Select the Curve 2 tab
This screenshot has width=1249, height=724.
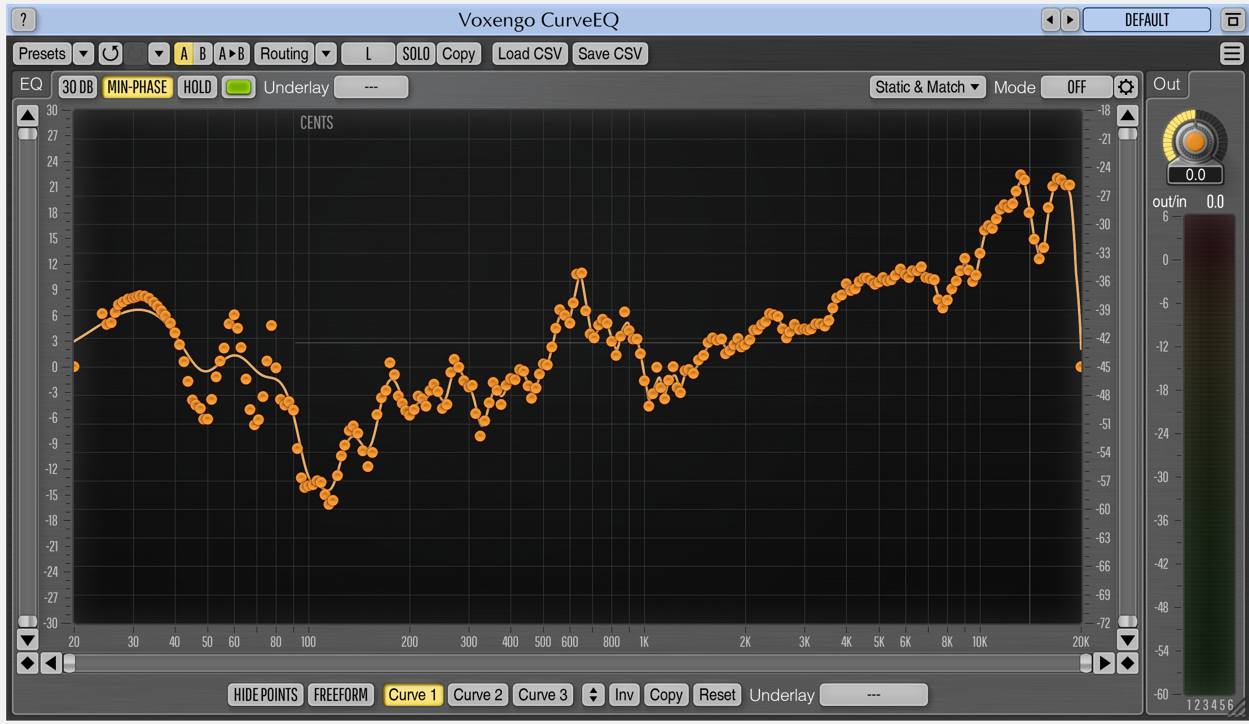[478, 695]
